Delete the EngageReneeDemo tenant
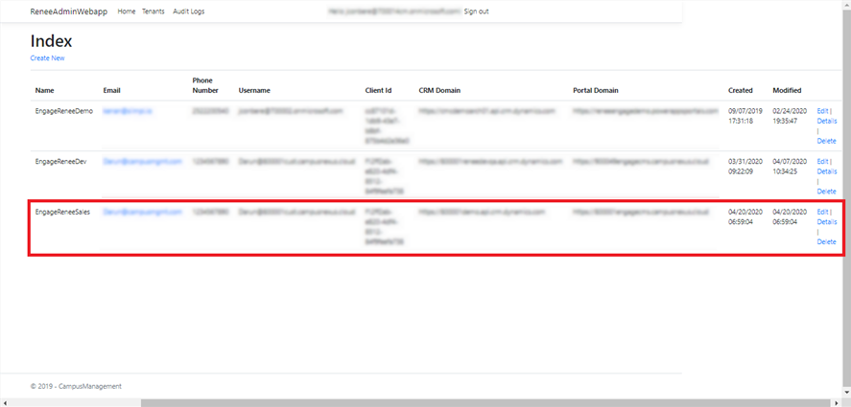This screenshot has width=851, height=407. point(826,141)
